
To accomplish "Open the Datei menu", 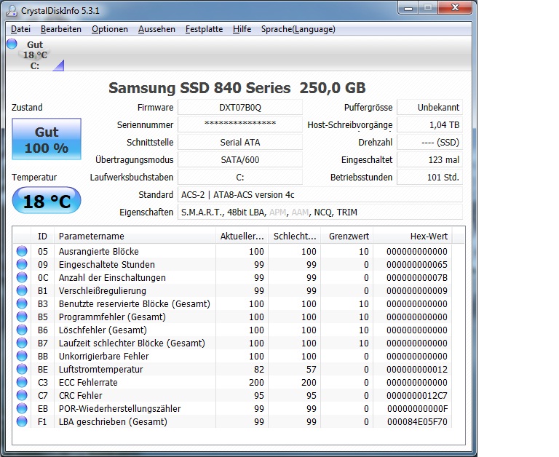I will (20, 29).
